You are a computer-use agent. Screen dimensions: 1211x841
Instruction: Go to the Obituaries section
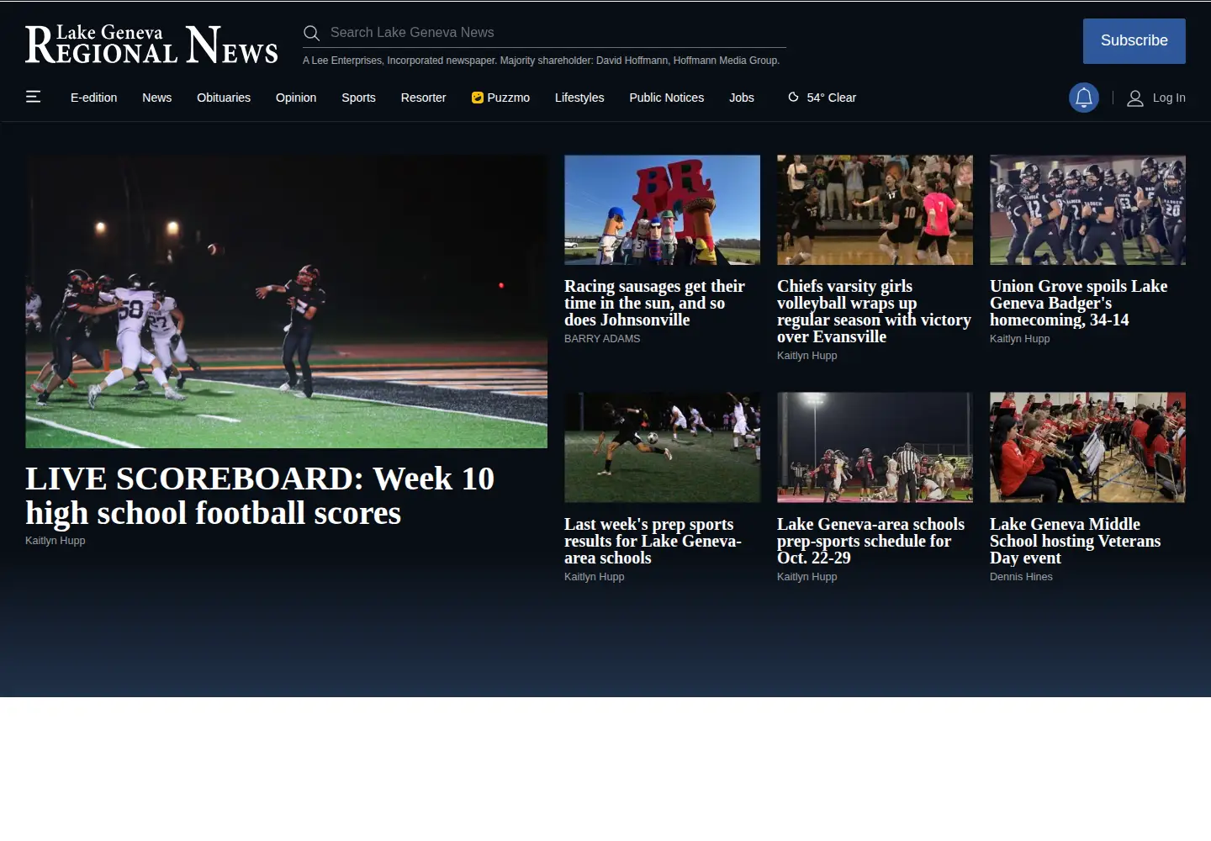point(224,98)
